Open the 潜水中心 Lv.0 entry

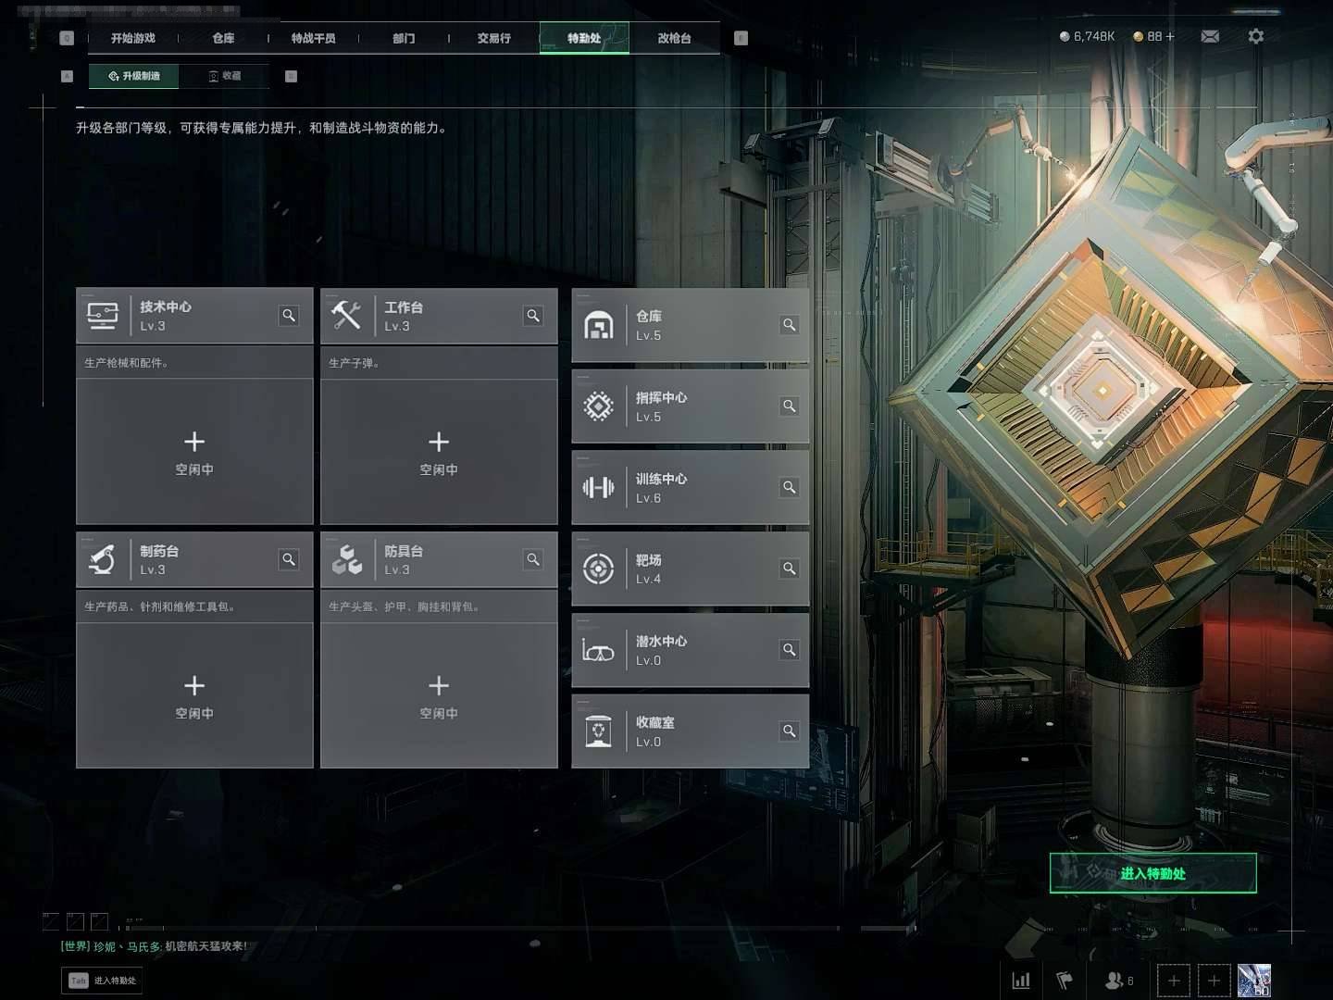[x=690, y=650]
